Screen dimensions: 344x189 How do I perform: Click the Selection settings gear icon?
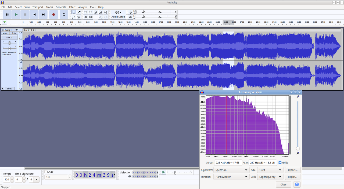pos(130,176)
